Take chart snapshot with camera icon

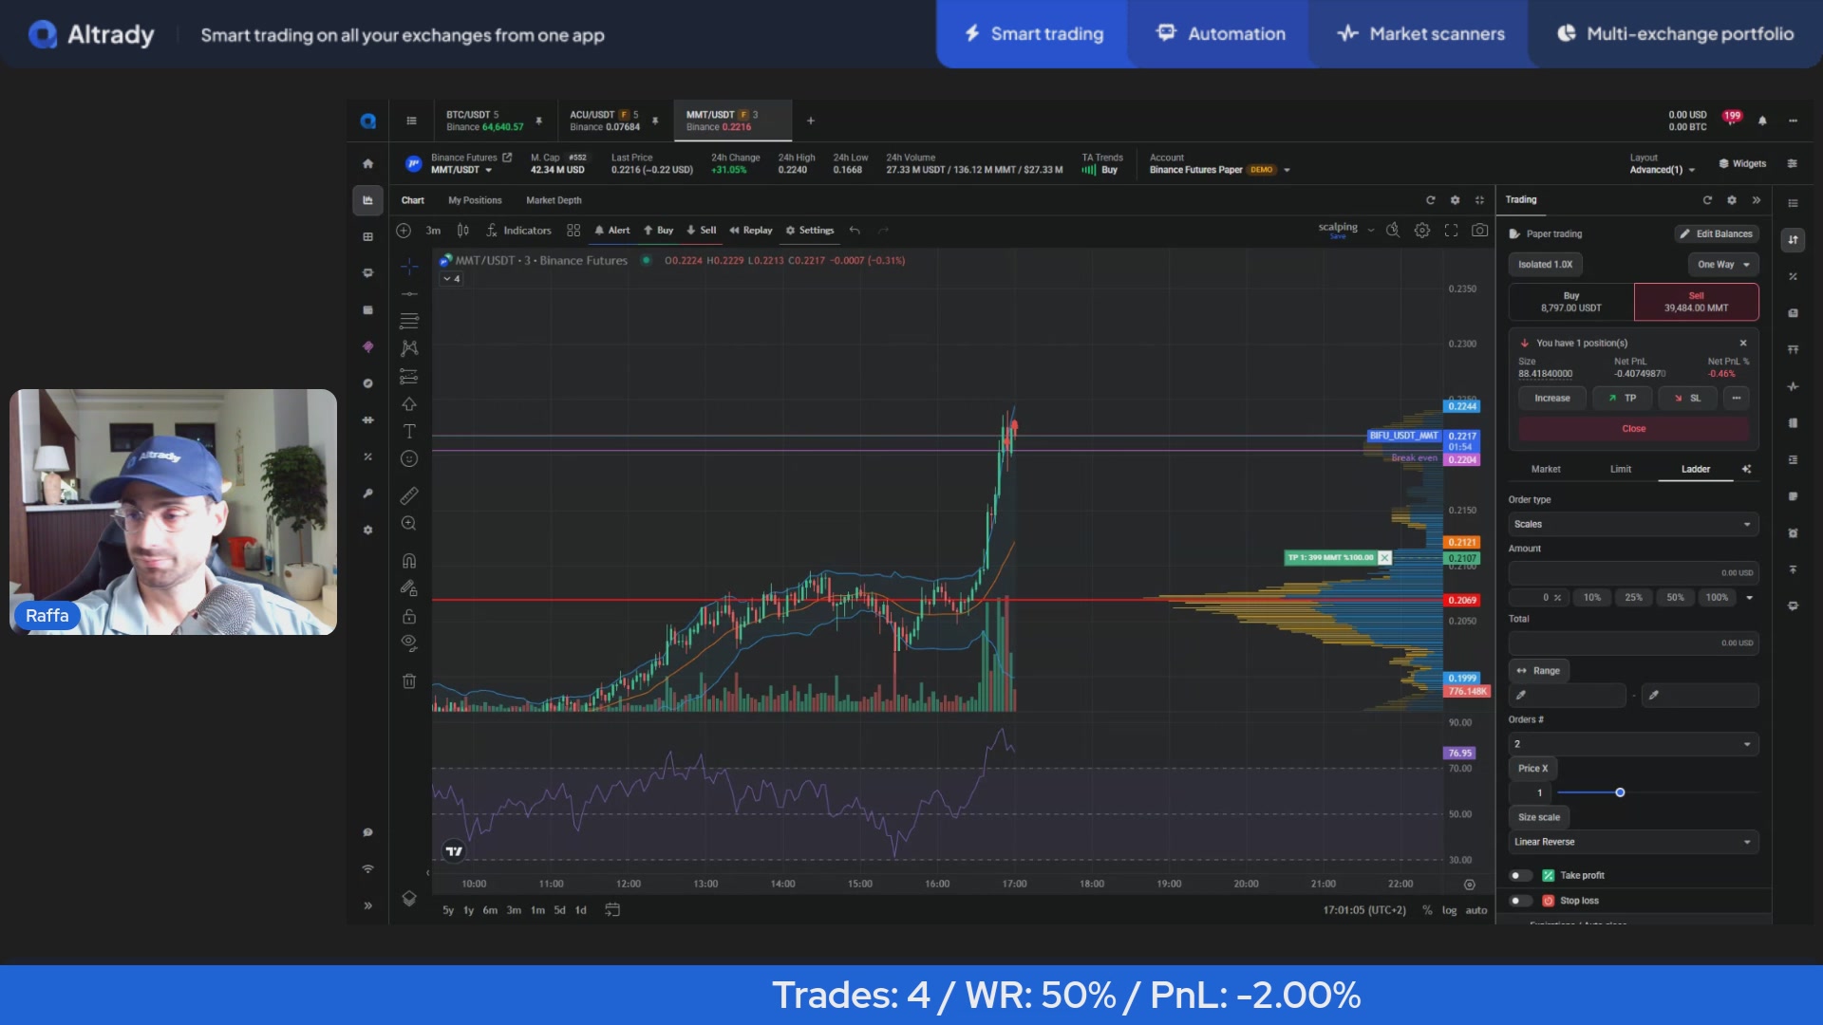pos(1479,230)
